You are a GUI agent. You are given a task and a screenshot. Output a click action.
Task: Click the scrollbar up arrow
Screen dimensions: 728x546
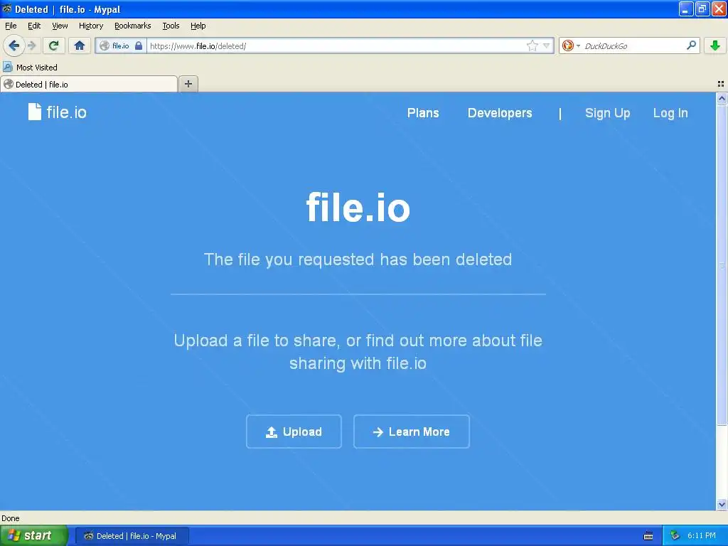(x=722, y=98)
